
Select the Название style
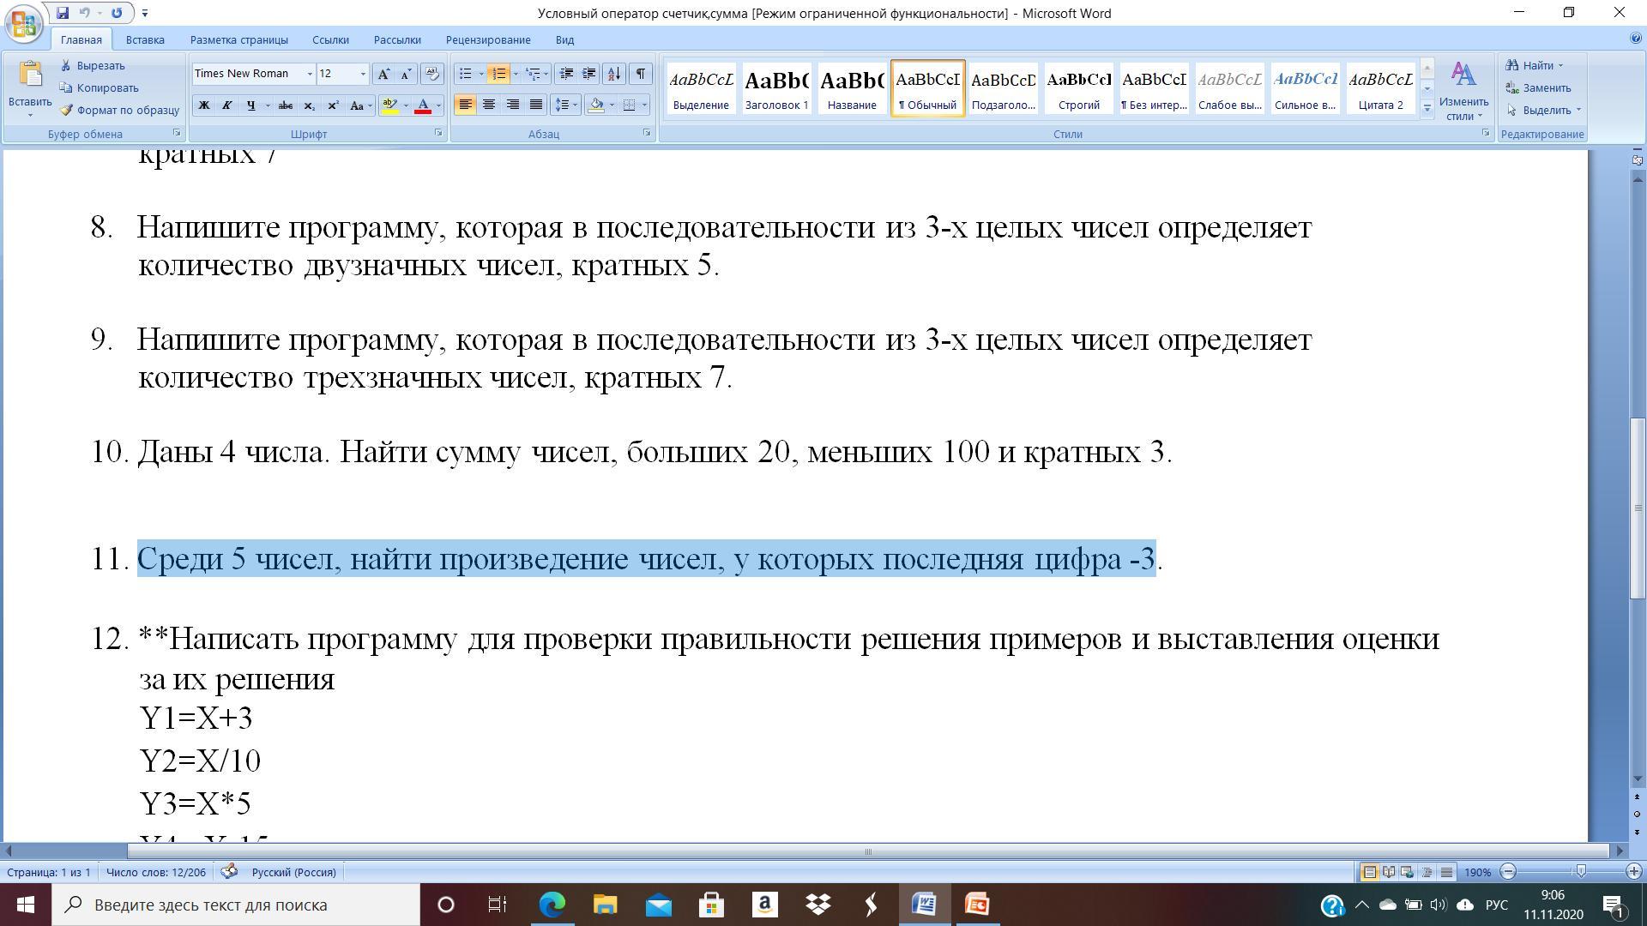point(852,88)
